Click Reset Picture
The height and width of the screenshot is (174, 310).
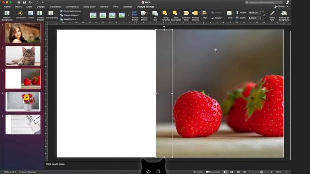(69, 19)
